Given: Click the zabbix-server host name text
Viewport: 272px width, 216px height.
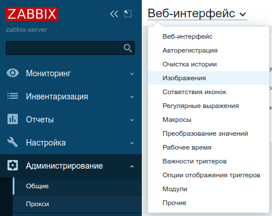Looking at the screenshot, I should (x=27, y=29).
